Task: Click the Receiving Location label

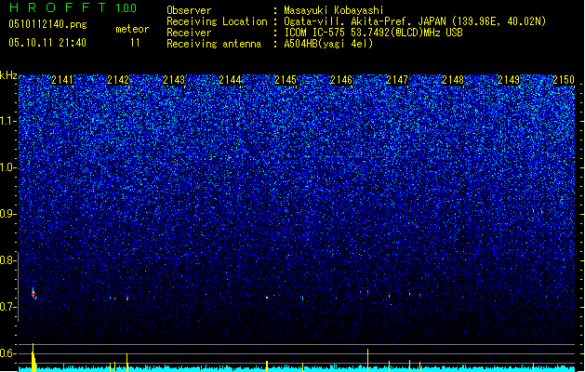Action: click(x=217, y=21)
